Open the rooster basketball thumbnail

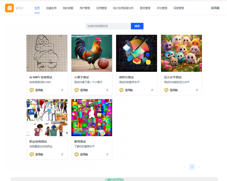pyautogui.click(x=92, y=53)
